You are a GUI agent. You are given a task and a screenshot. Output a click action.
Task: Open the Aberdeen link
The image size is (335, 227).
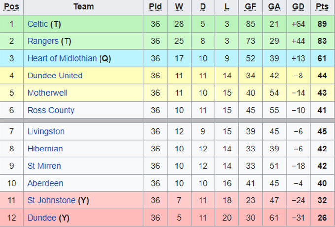point(45,183)
